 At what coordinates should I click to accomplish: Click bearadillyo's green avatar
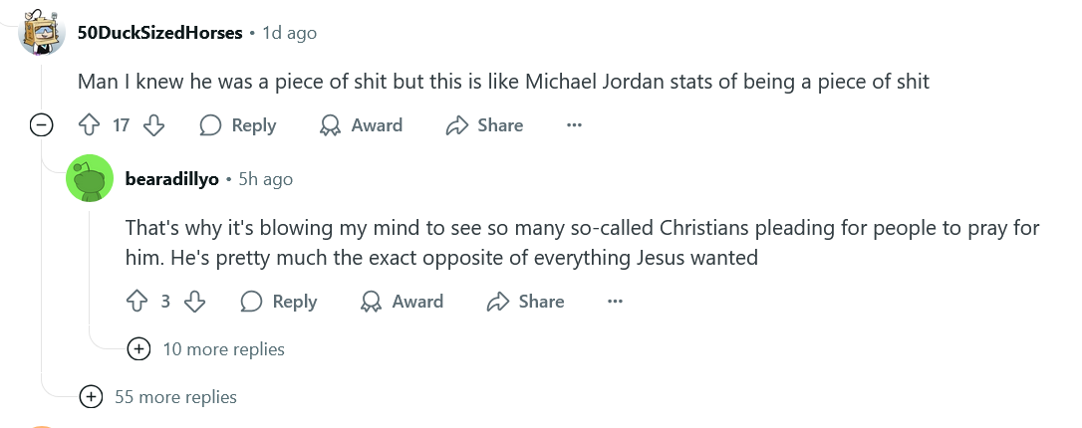(x=90, y=180)
